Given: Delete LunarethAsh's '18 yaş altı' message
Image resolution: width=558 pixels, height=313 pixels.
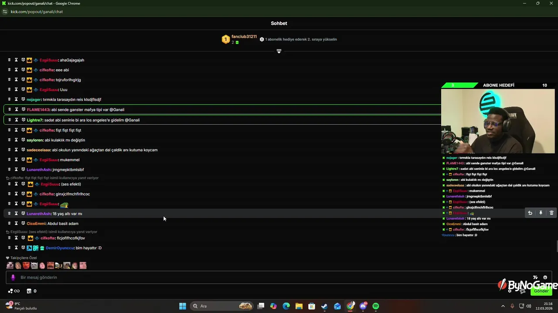Looking at the screenshot, I should point(9,213).
